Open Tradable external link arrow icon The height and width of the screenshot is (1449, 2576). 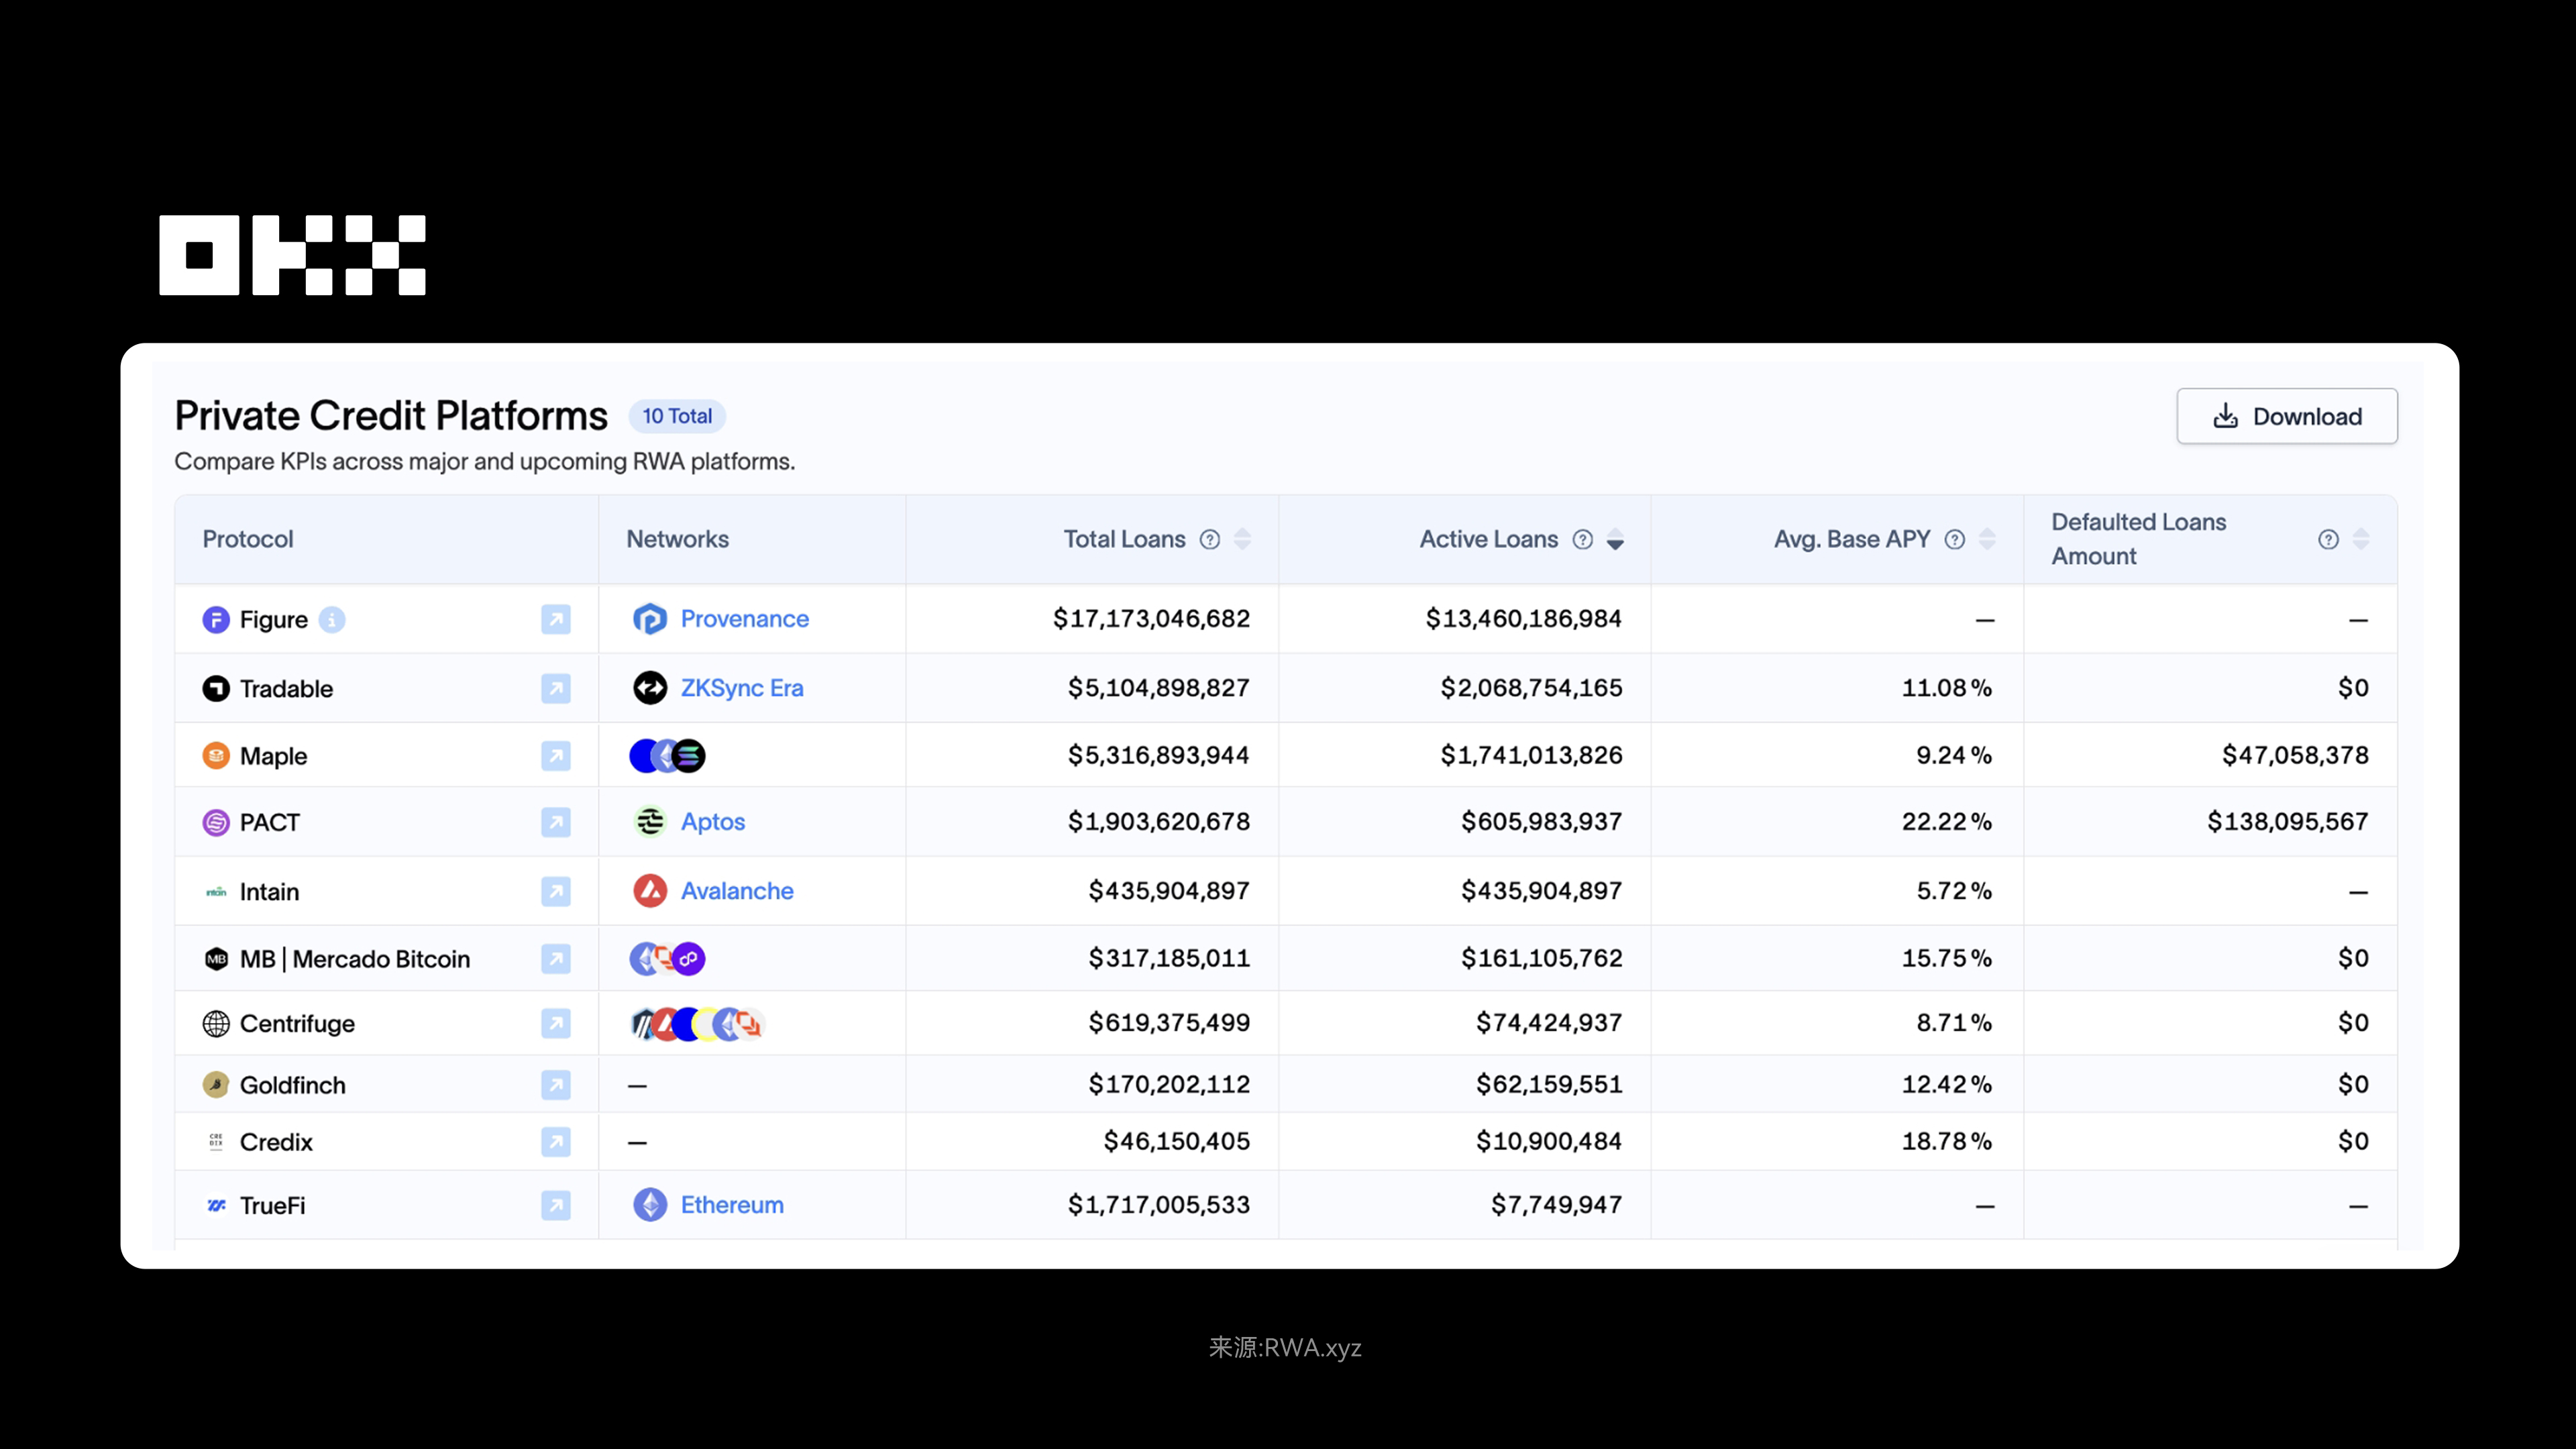[x=556, y=688]
